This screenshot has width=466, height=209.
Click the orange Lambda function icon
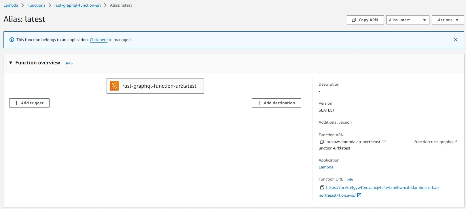114,86
